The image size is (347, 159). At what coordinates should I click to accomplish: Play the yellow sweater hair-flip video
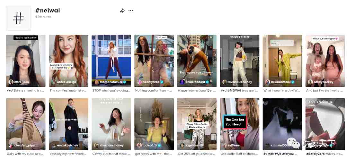pos(154,124)
